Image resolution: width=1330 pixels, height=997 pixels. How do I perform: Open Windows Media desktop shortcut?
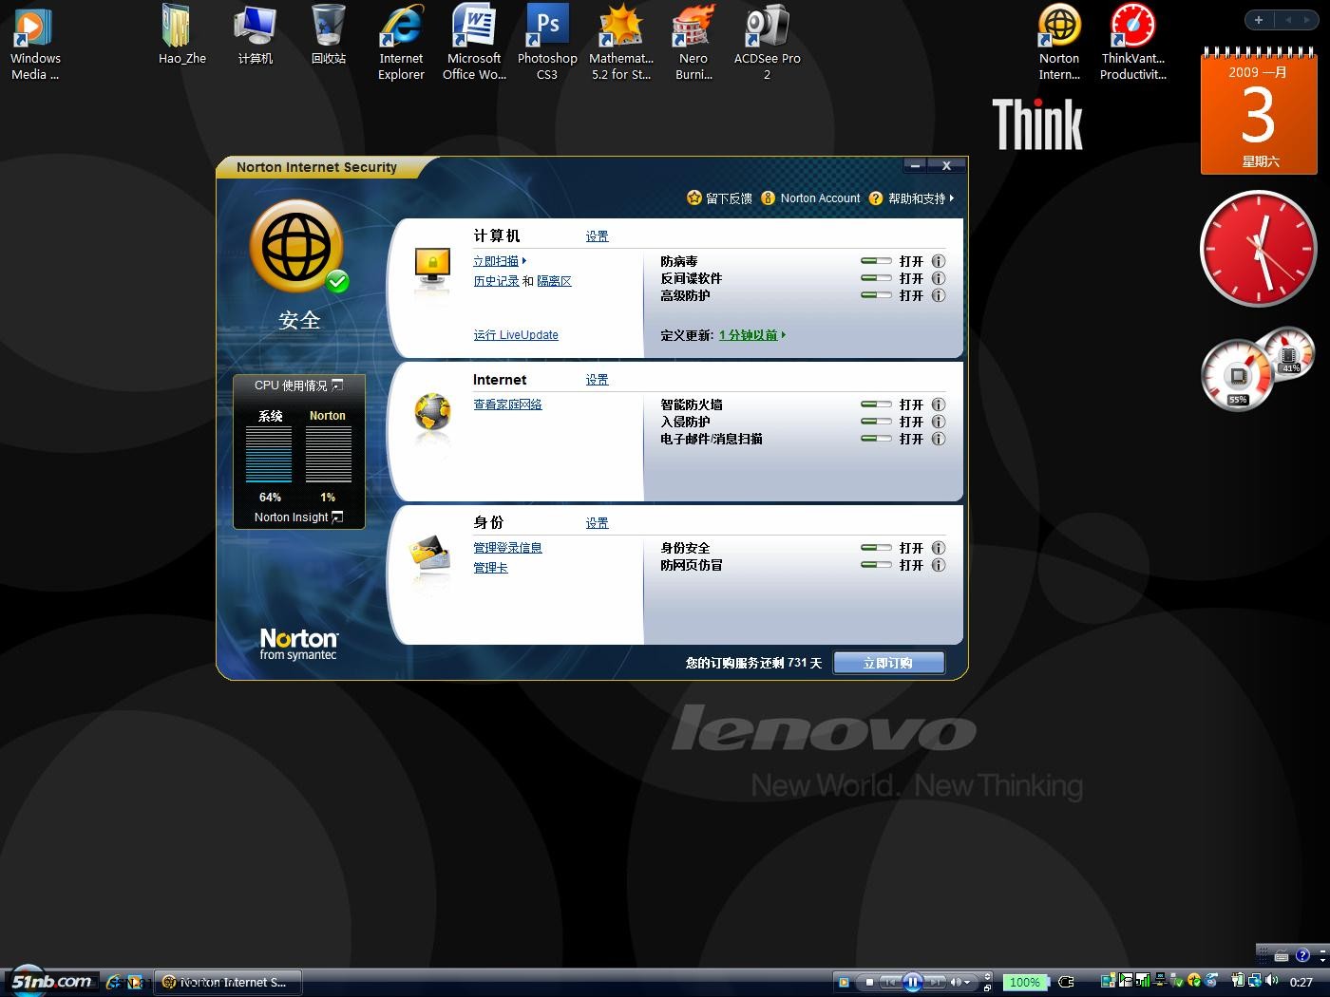click(x=34, y=43)
